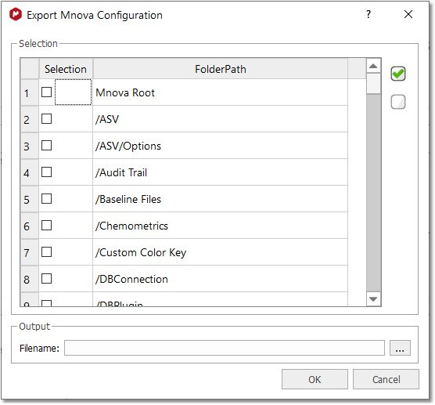Click the vertical scrollbar thumb
The image size is (435, 405).
pos(373,83)
